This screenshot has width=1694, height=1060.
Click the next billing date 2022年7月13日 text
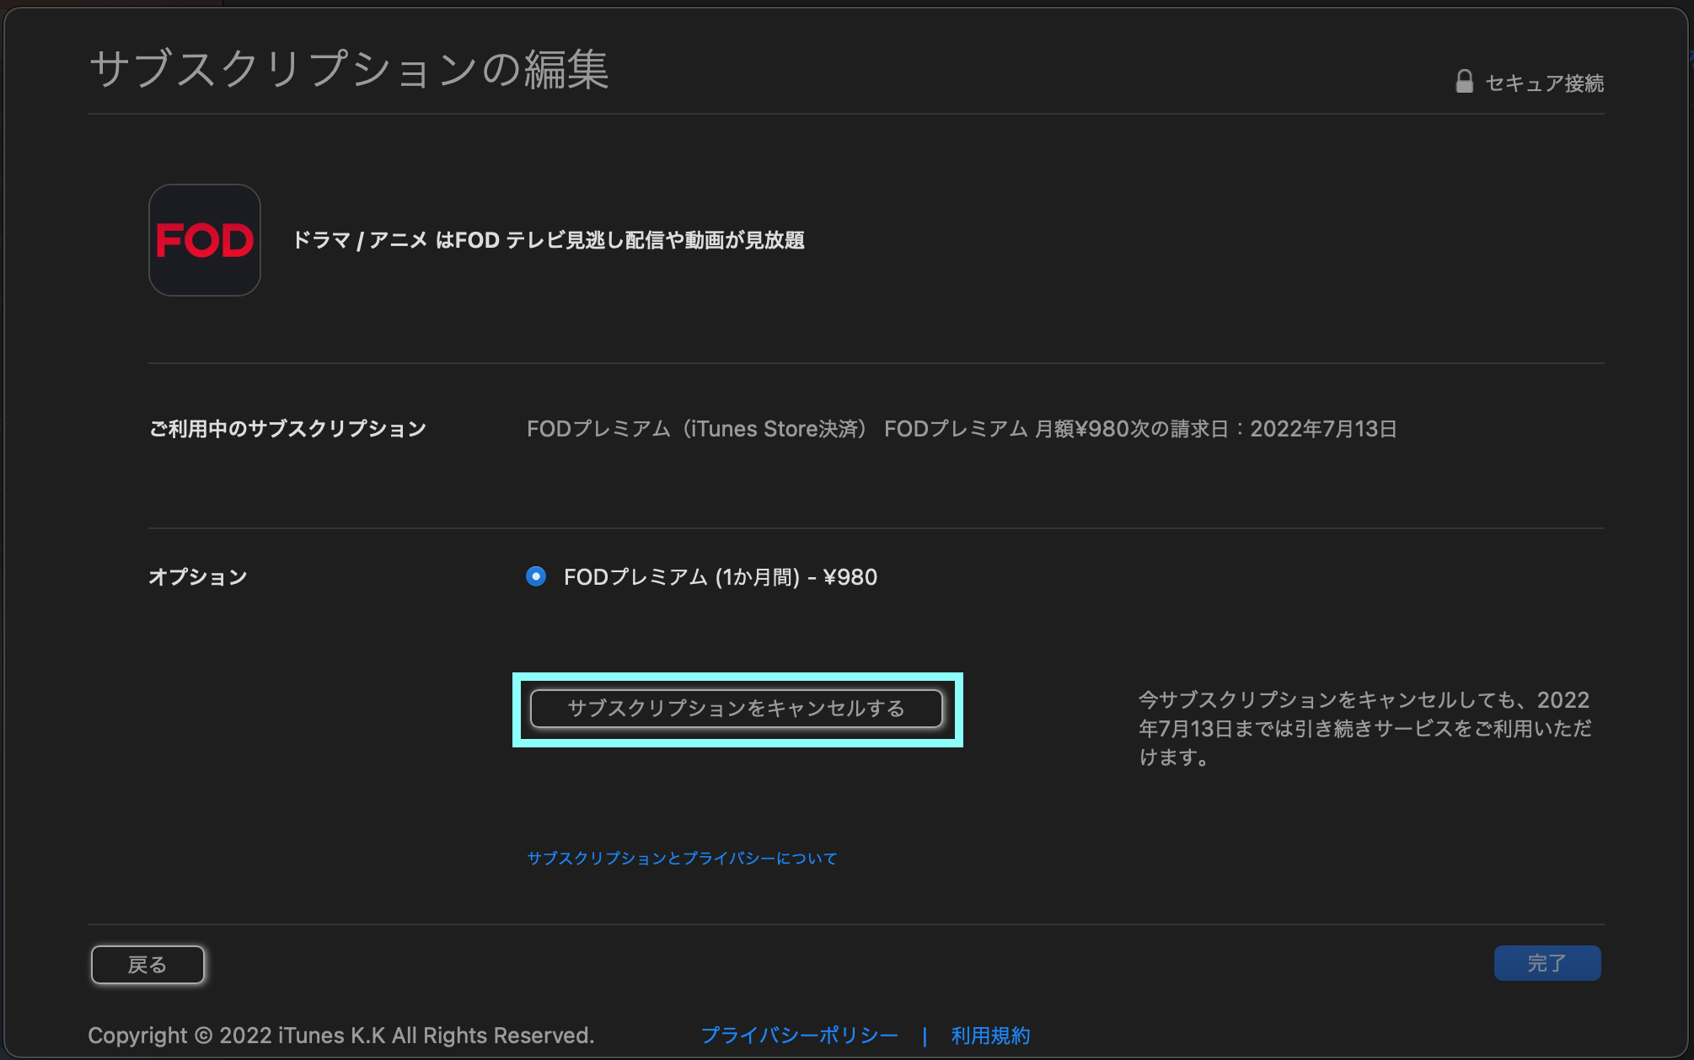1323,429
